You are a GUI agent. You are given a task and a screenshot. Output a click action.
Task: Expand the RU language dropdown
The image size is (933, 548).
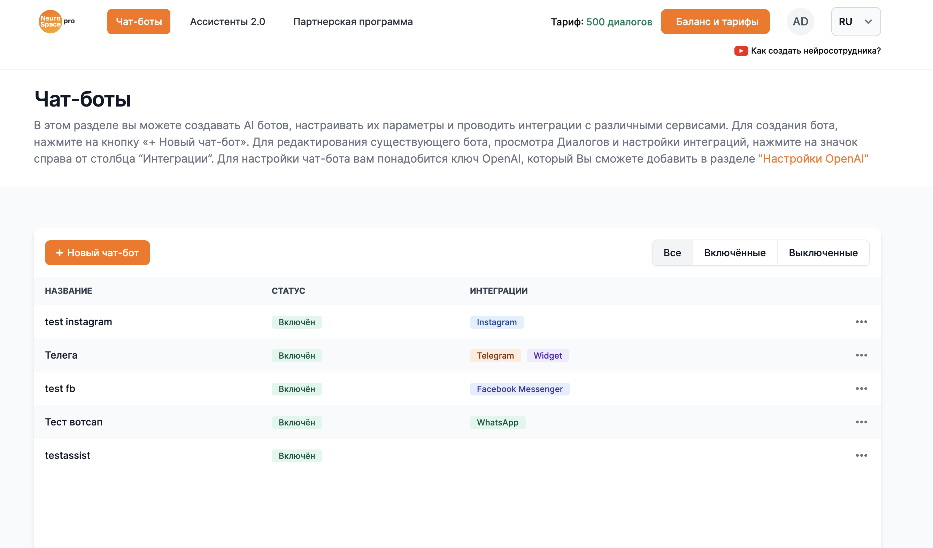855,22
